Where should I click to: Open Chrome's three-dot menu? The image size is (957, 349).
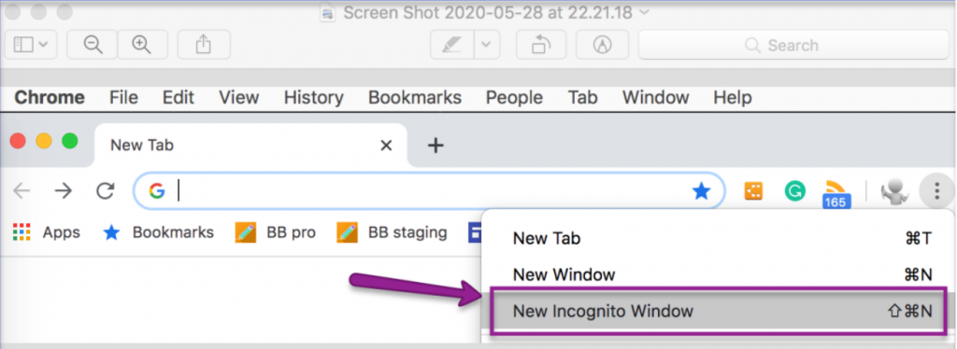click(937, 191)
